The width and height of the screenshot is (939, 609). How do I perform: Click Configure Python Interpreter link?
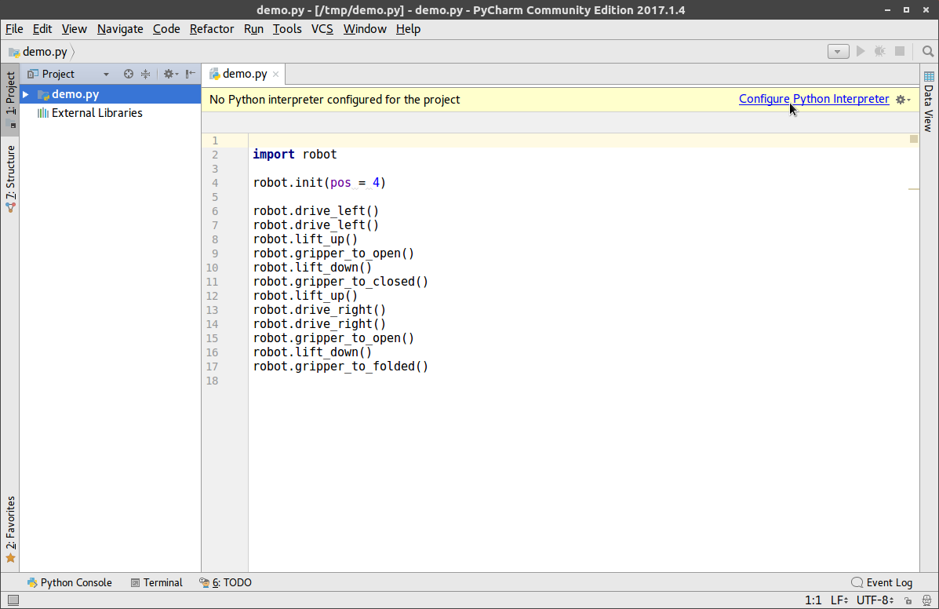pyautogui.click(x=813, y=99)
